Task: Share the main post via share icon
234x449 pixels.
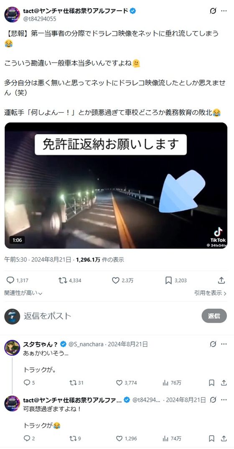Action: pos(221,280)
